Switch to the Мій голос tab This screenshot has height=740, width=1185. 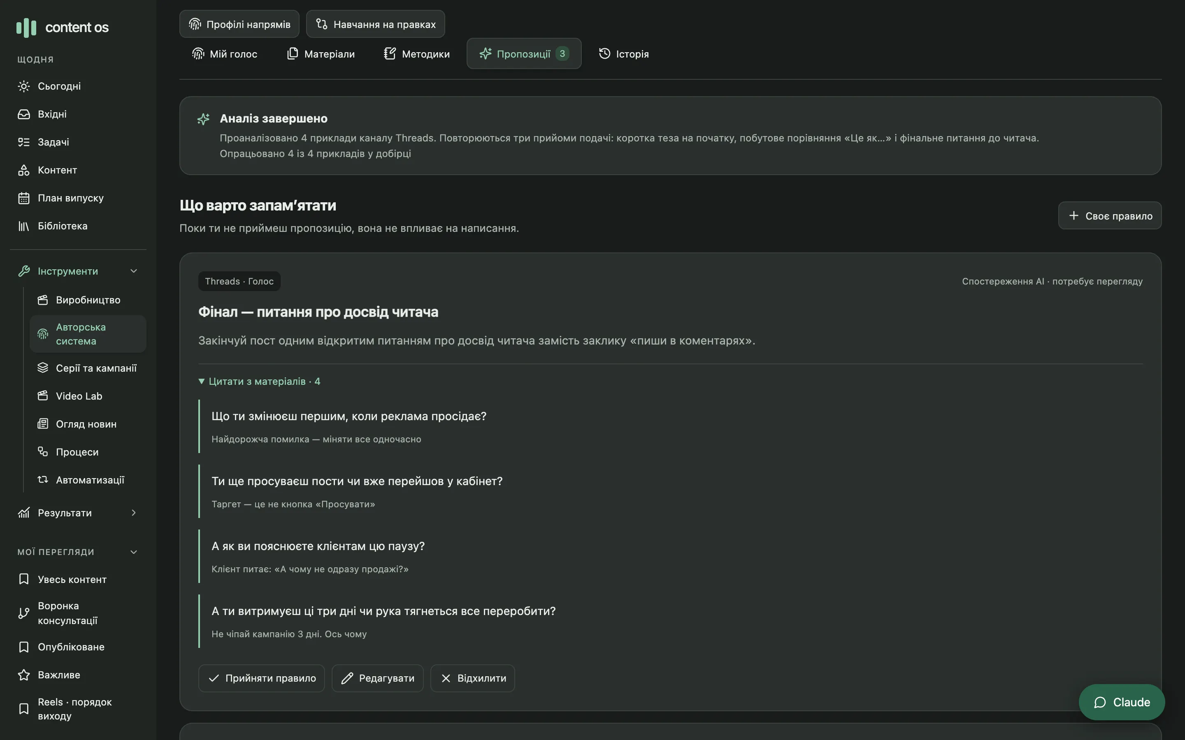[x=224, y=54]
